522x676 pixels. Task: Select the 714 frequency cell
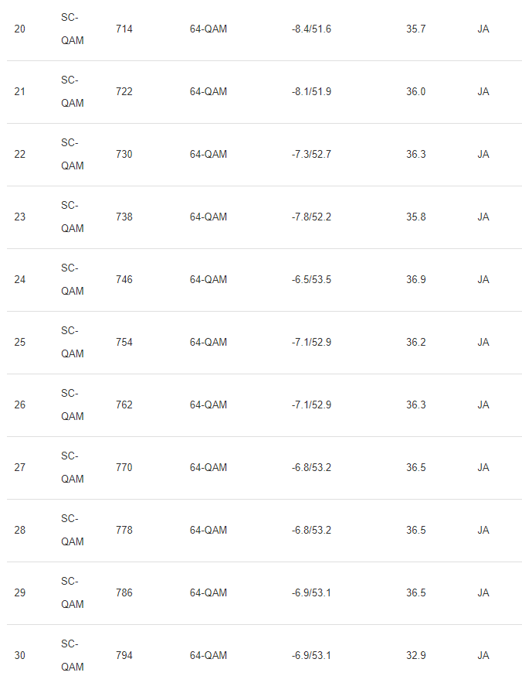124,29
